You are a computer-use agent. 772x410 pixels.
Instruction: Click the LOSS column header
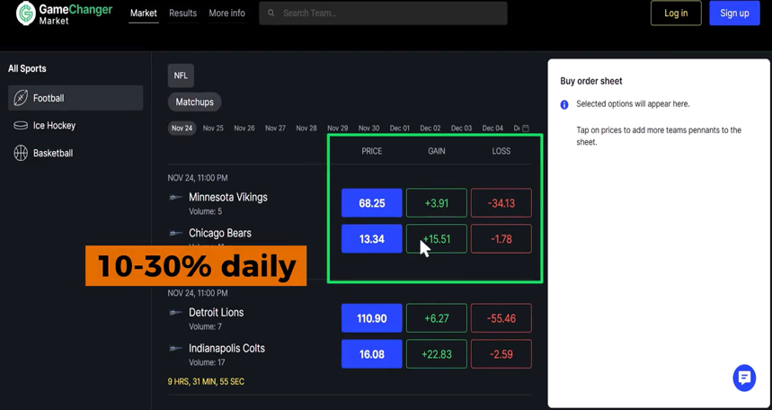(x=501, y=151)
